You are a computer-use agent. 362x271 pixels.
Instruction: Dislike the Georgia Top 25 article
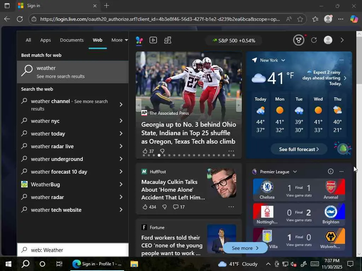(x=162, y=151)
